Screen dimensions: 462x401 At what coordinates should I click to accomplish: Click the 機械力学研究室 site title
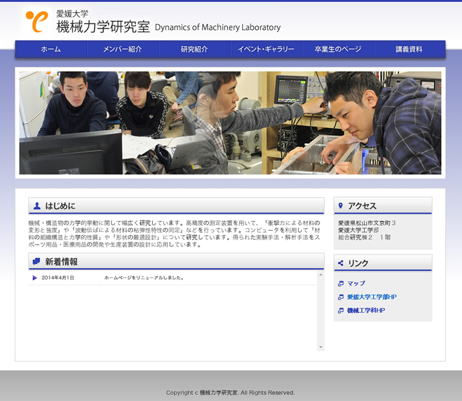(103, 27)
